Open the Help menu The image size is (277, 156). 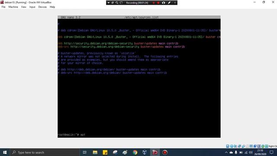[x=52, y=7]
